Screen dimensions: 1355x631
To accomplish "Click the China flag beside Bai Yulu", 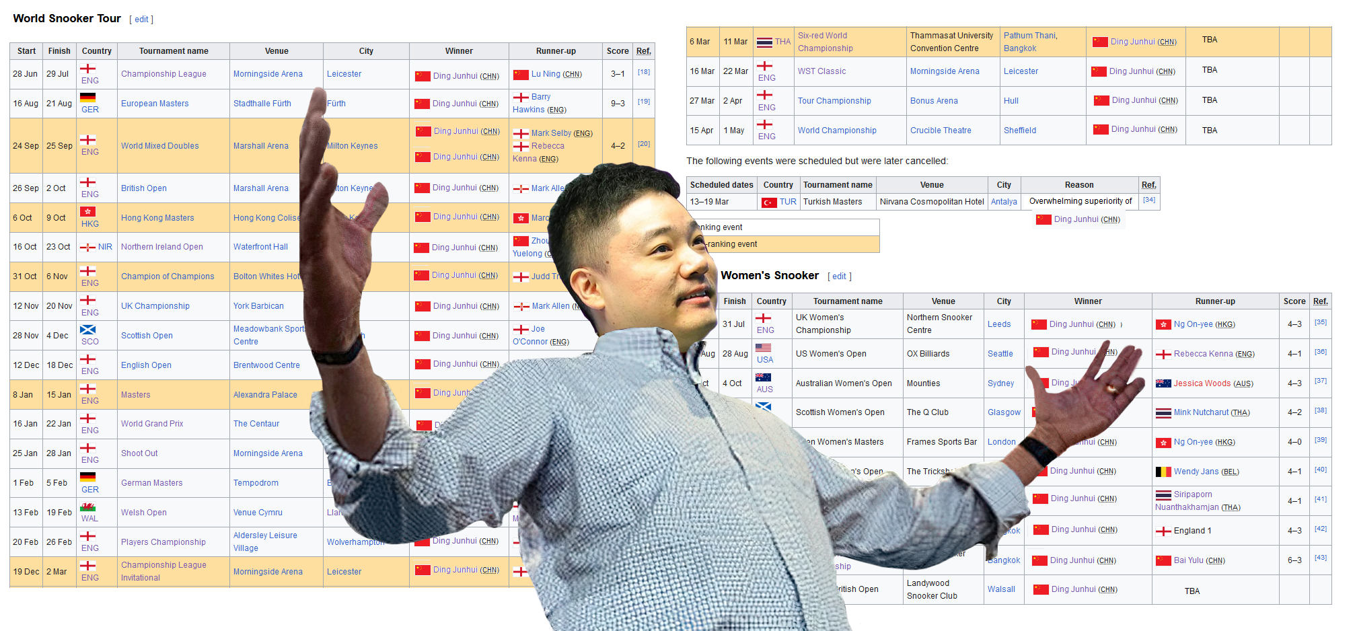I will [1163, 561].
